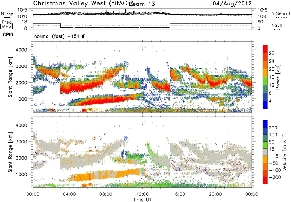Click the "Nave" legend label
Image resolution: width=291 pixels, height=202 pixels.
(277, 25)
